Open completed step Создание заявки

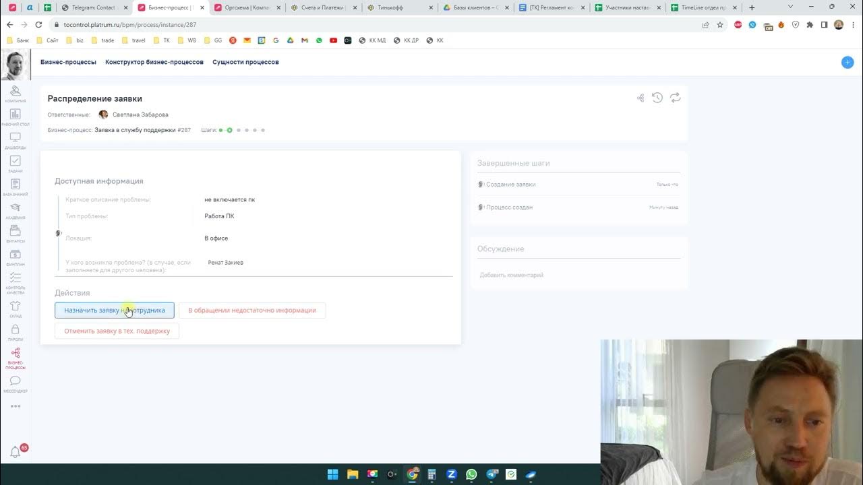[x=511, y=185]
